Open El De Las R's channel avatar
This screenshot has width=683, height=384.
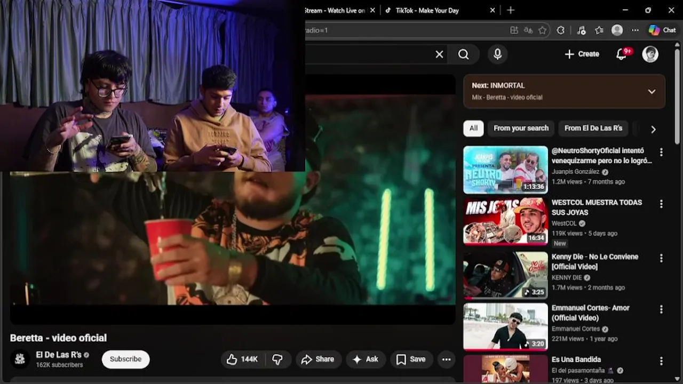[20, 359]
